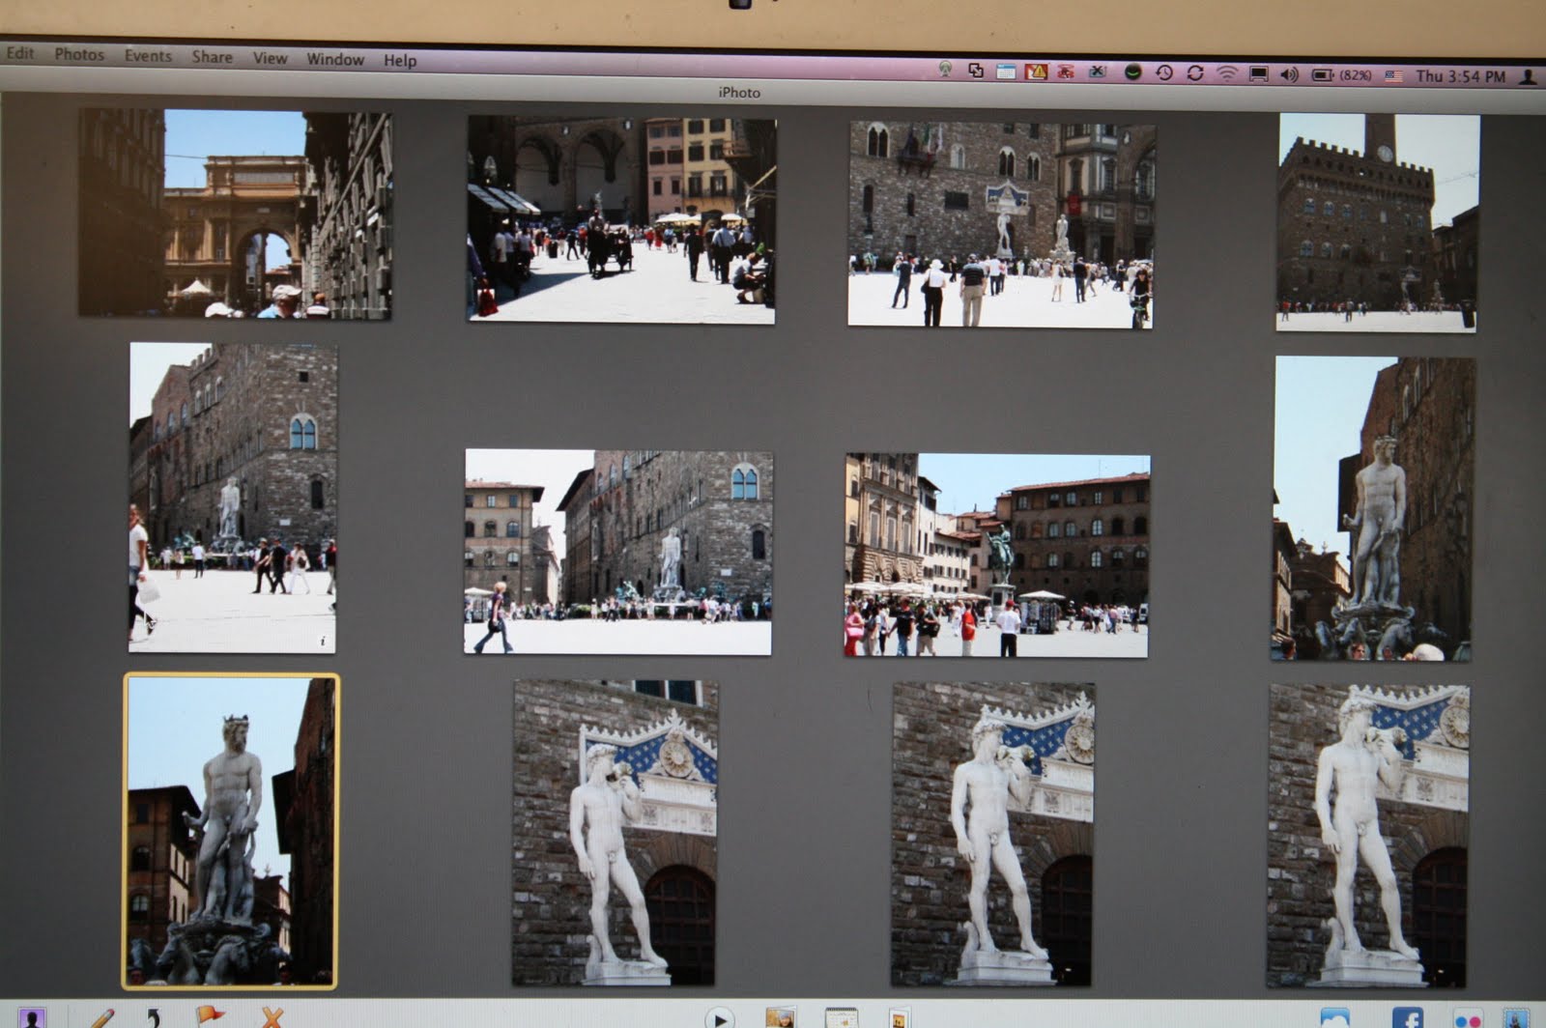Click the Thu 3:54 PM clock
Viewport: 1546px width, 1028px height.
(1460, 75)
